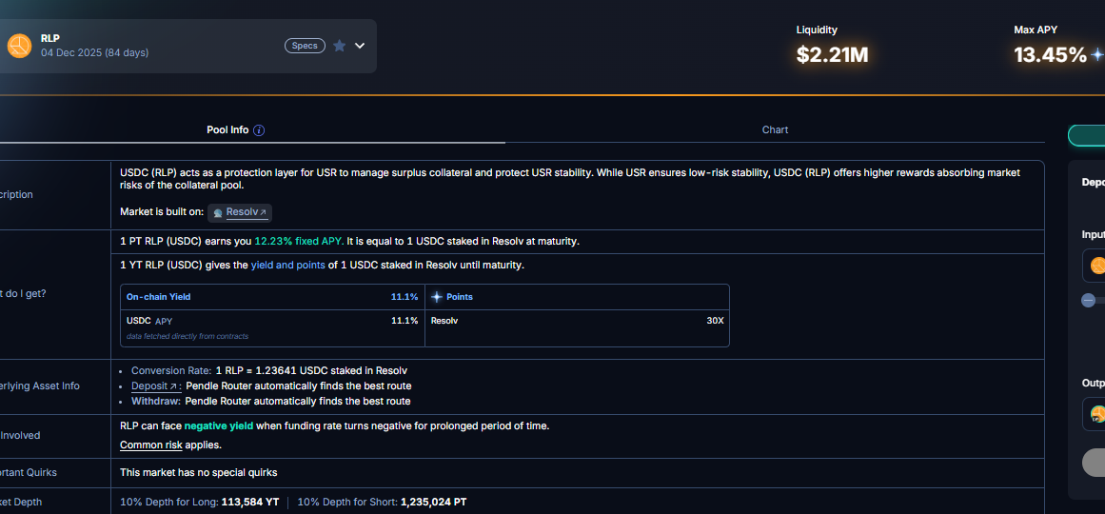Click the Resolv 30X points value
Screen dimensions: 1105x514
click(x=716, y=320)
